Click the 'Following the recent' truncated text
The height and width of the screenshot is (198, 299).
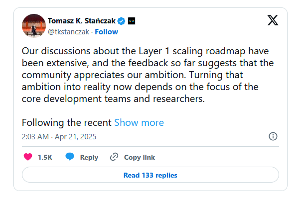pyautogui.click(x=67, y=122)
